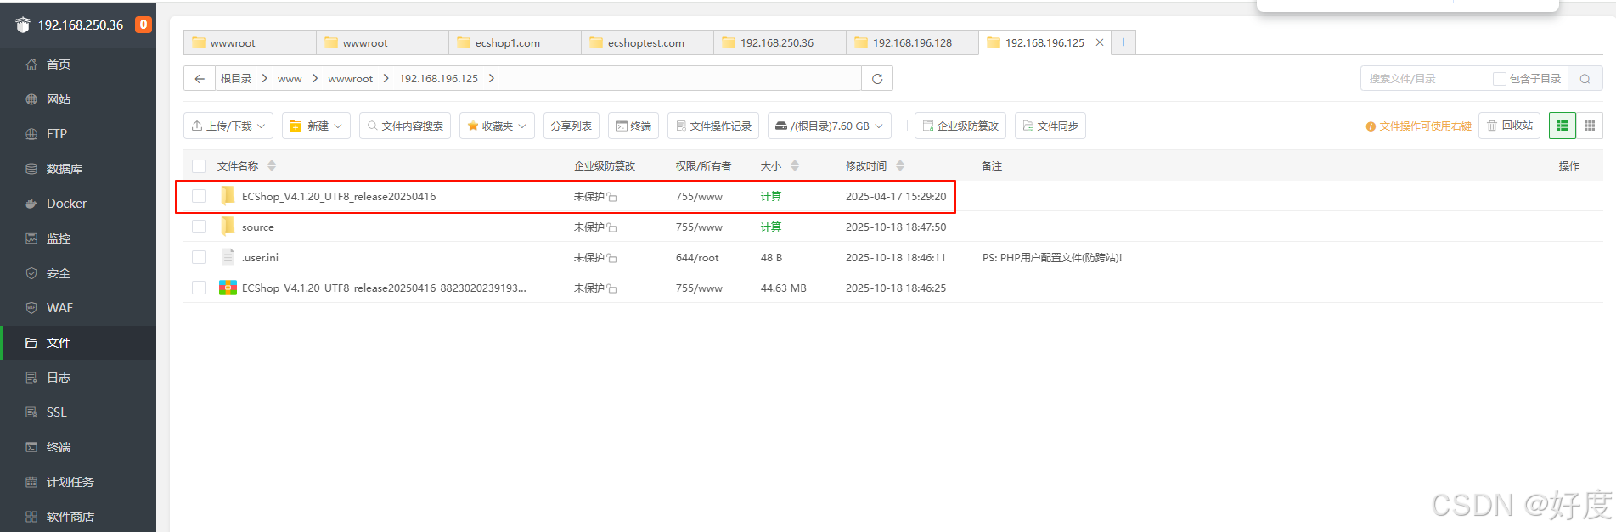The image size is (1616, 532).
Task: Click the search magnifier button
Action: (1585, 79)
